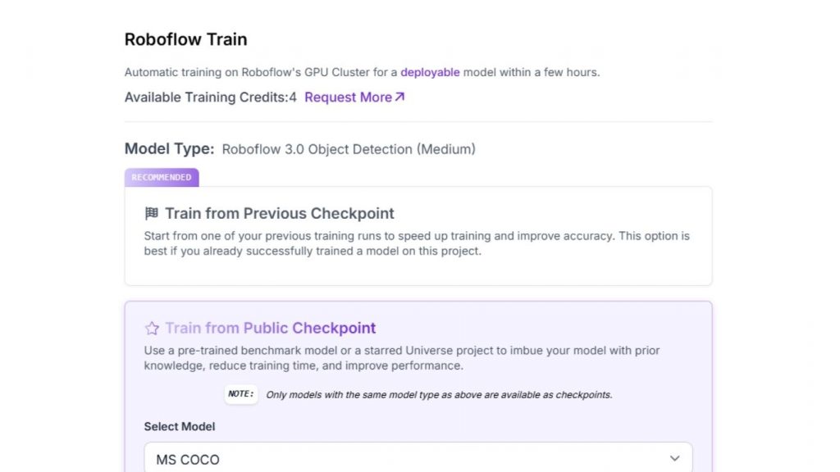Expand the MS COCO dropdown chevron
The image size is (840, 472).
point(674,459)
